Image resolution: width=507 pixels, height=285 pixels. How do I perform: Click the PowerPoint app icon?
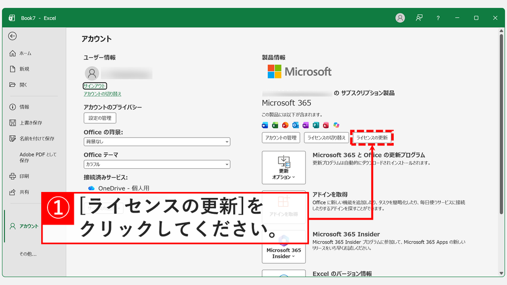(x=285, y=125)
